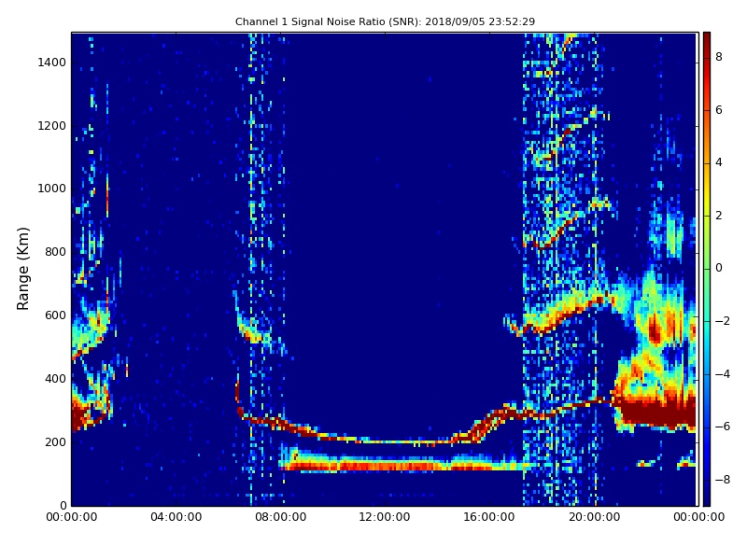Click the colorbar label −8

(x=723, y=480)
